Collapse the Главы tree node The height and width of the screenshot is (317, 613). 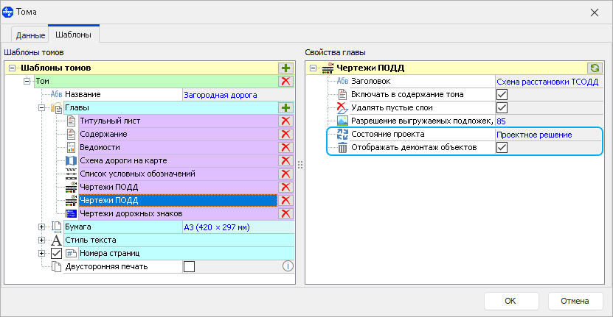(x=42, y=107)
